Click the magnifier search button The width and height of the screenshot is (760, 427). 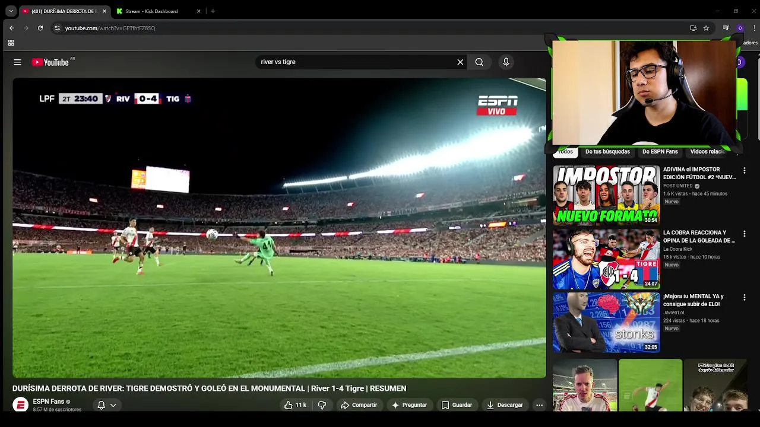coord(479,62)
